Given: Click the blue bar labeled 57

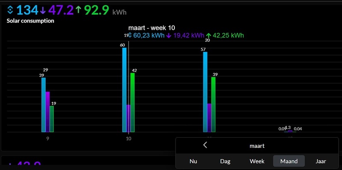Looking at the screenshot, I should [205, 92].
